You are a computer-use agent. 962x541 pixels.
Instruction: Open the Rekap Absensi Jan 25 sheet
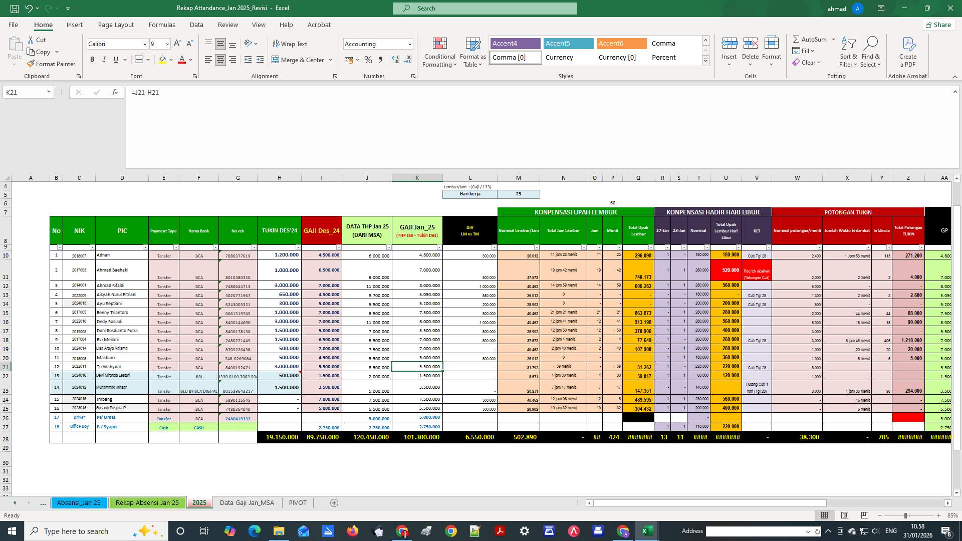147,502
